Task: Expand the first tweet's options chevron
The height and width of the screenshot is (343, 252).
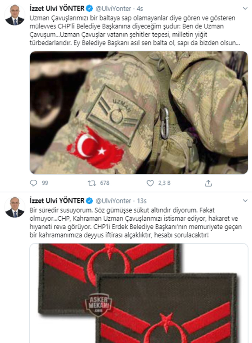Action: pyautogui.click(x=245, y=8)
